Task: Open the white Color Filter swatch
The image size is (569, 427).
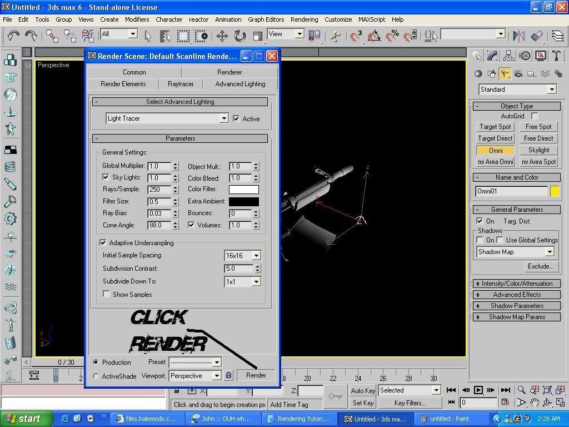Action: [x=244, y=190]
